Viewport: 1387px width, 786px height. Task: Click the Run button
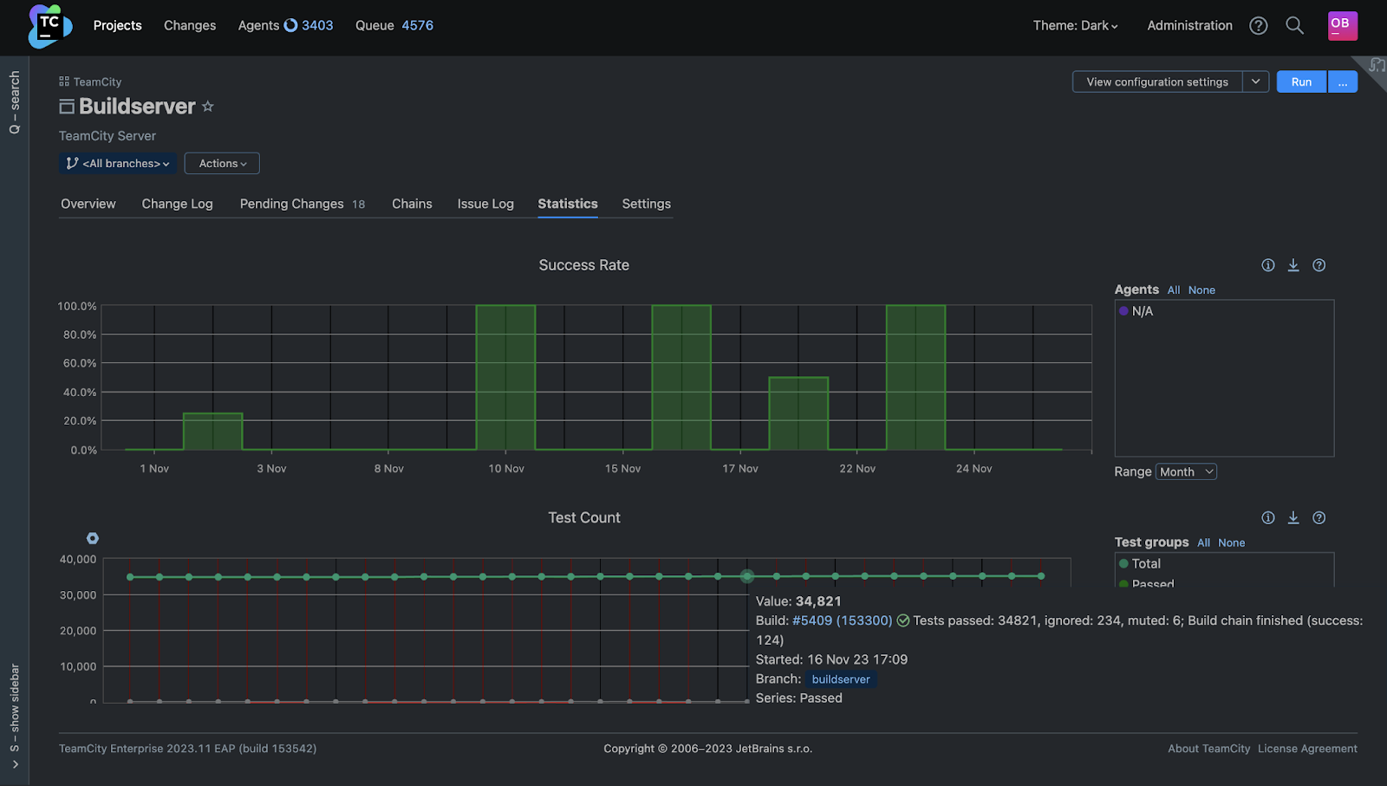[x=1301, y=81]
